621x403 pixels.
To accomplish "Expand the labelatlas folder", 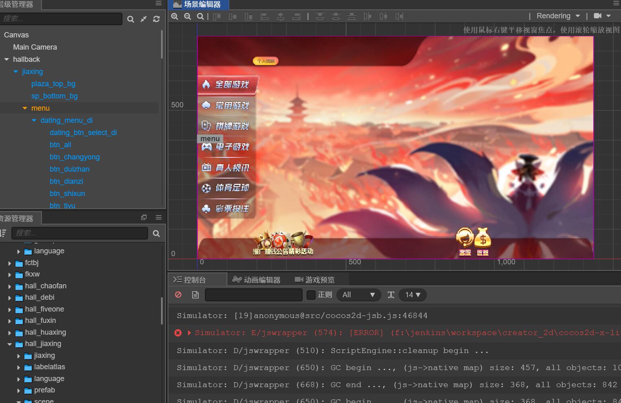I will point(19,367).
